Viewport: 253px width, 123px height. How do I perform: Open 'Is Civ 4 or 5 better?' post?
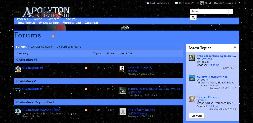[139, 68]
